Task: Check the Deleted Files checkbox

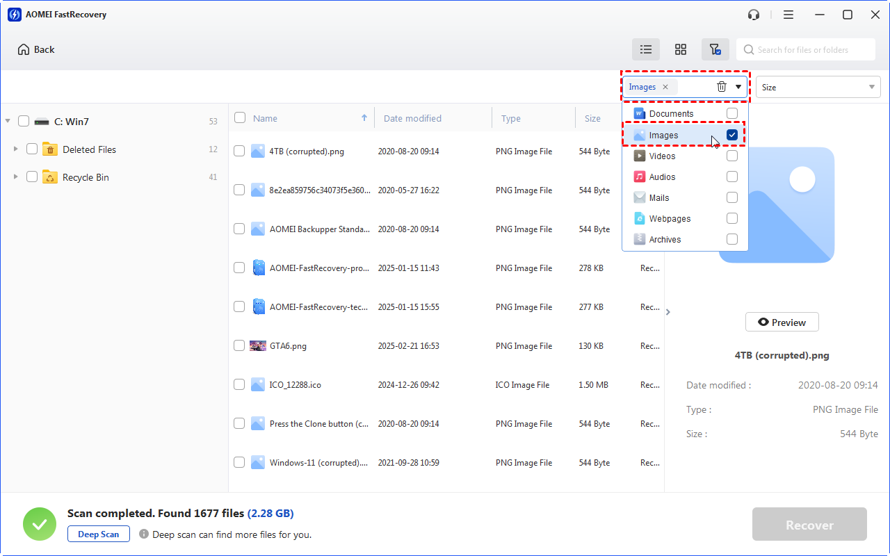Action: click(32, 149)
